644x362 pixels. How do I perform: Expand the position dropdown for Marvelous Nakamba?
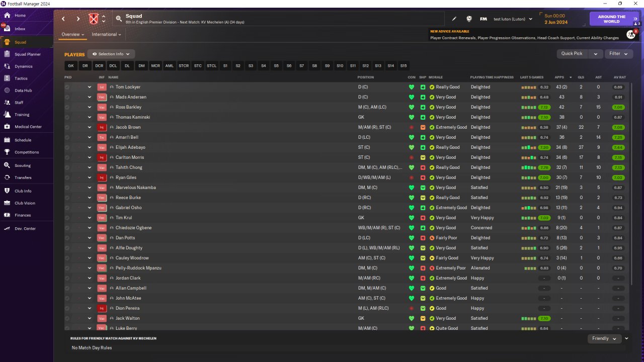90,188
